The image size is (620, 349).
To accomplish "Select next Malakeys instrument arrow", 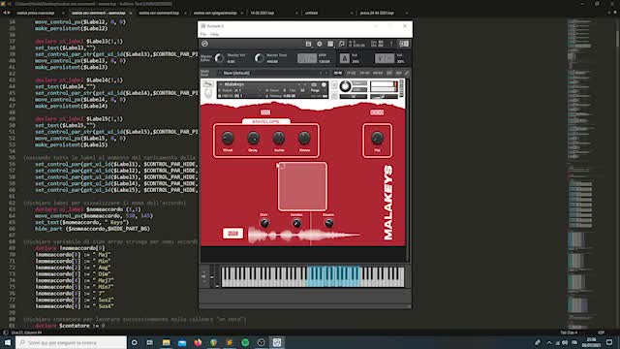I will click(305, 84).
